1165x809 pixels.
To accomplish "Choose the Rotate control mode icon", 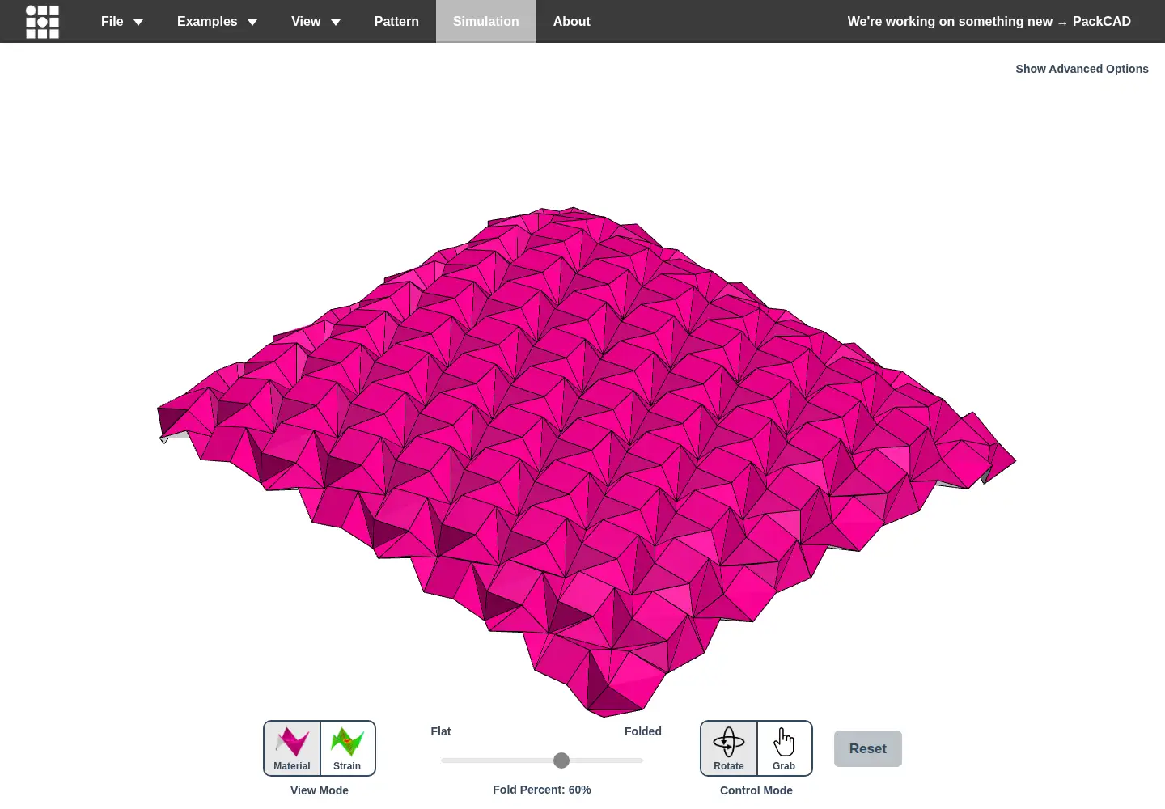I will pos(729,748).
